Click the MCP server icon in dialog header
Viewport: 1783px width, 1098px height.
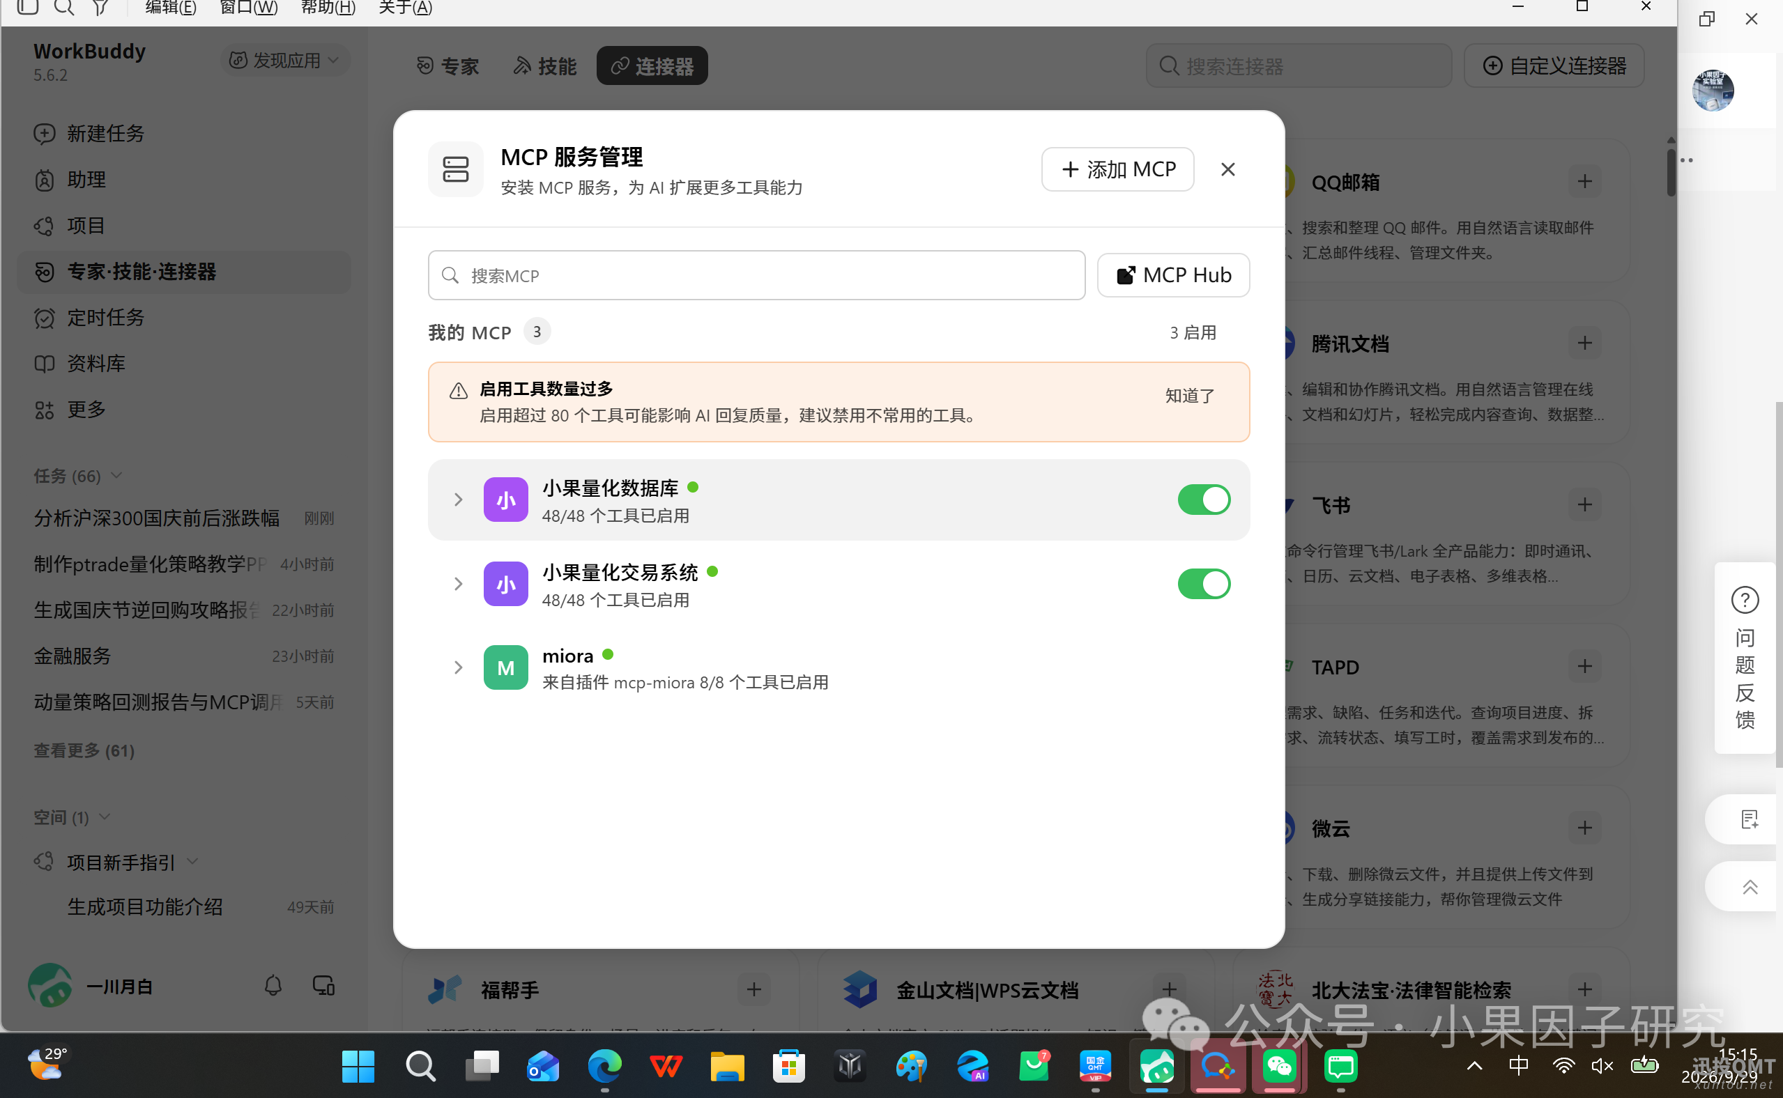456,169
